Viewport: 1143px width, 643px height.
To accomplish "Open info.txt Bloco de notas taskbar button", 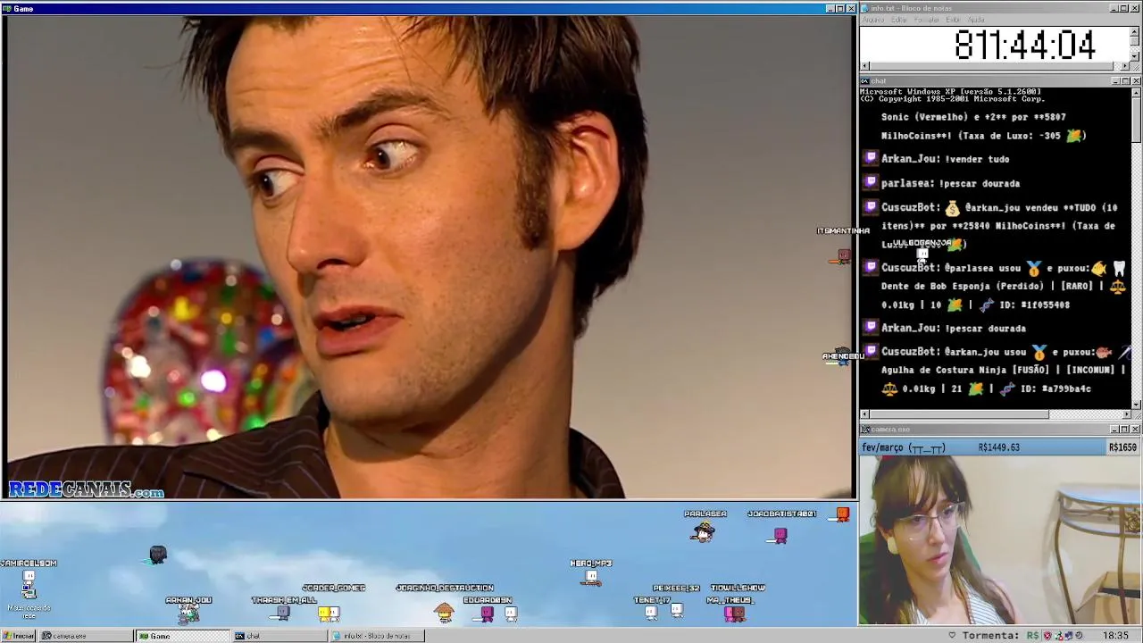I will (x=376, y=636).
